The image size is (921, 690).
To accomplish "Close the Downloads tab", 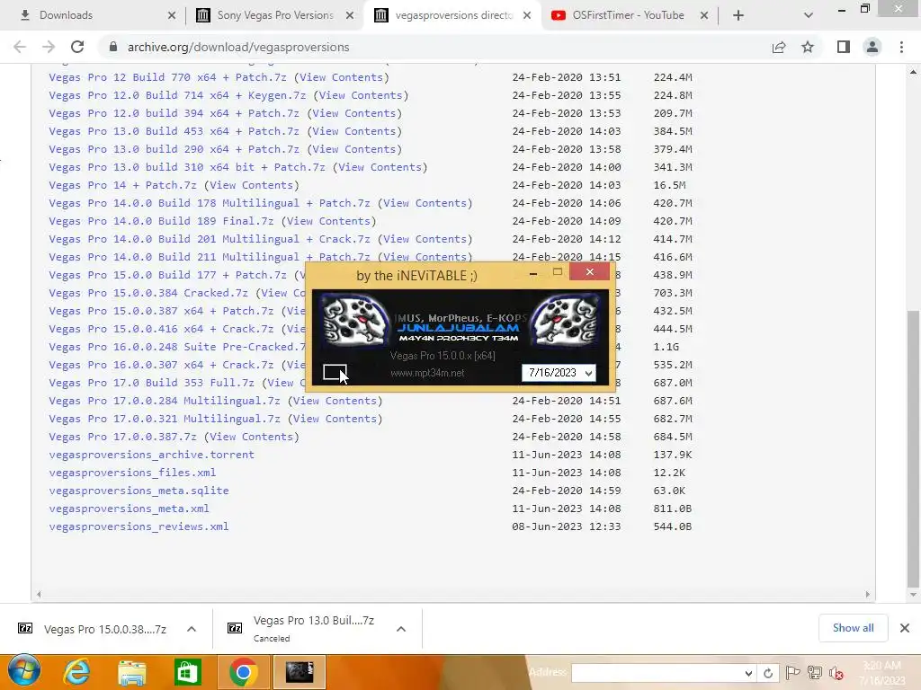I will pos(172,15).
